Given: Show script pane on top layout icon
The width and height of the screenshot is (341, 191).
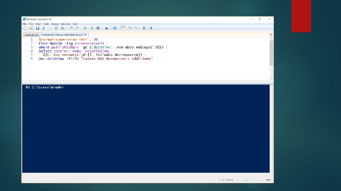Looking at the screenshot, I should click(123, 28).
